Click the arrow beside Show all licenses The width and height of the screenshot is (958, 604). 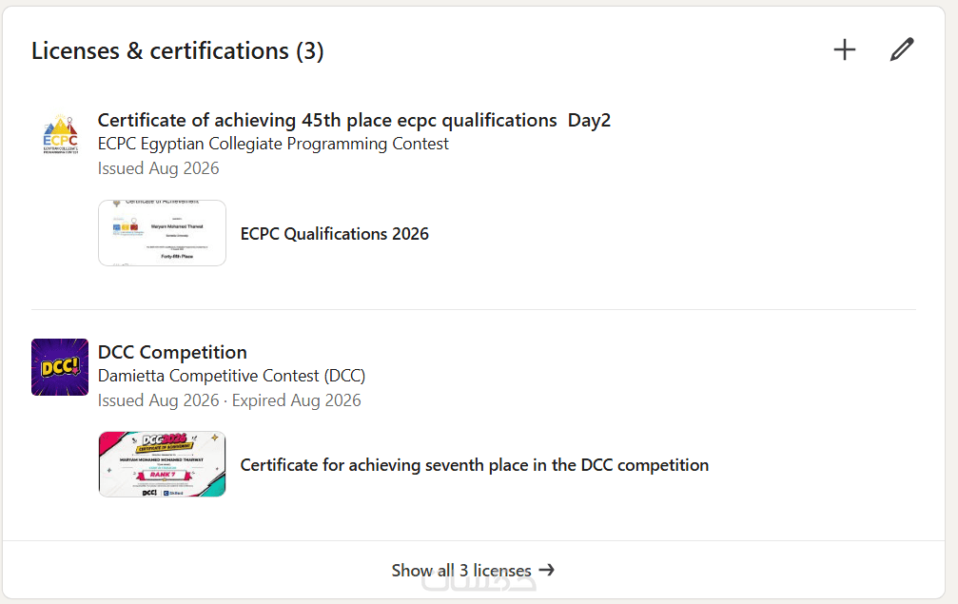coord(547,570)
